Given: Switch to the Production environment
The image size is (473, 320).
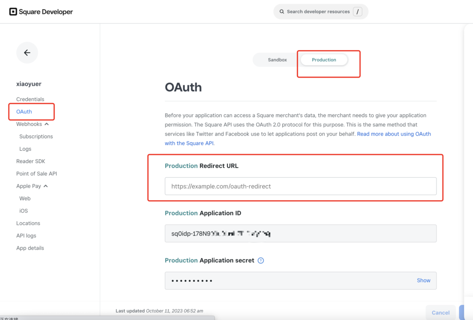Looking at the screenshot, I should coord(324,59).
